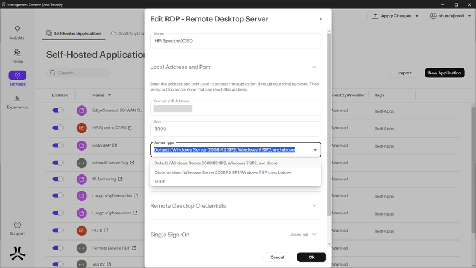This screenshot has width=476, height=268.
Task: Collapse the Local Address and Port section
Action: [314, 67]
